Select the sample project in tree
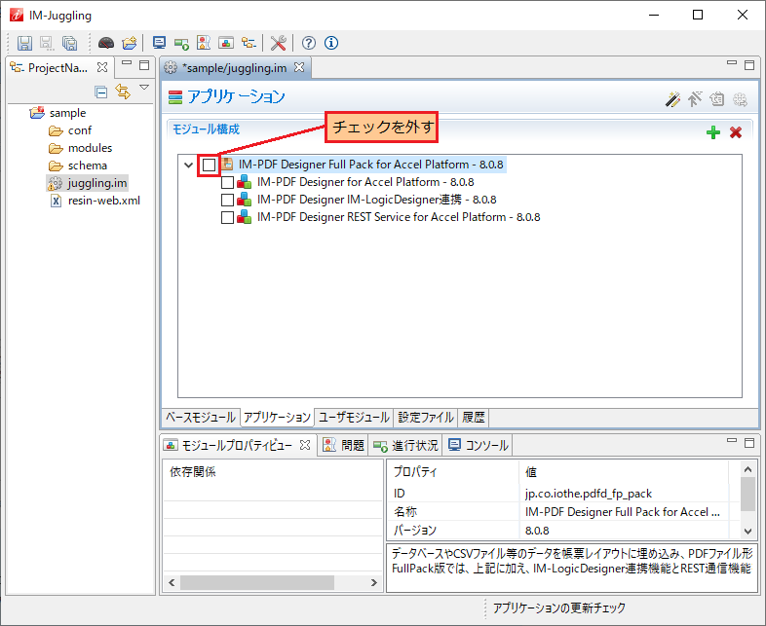This screenshot has width=766, height=626. point(67,113)
